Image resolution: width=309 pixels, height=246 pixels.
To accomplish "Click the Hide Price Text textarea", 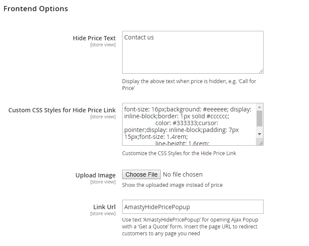I will click(x=192, y=52).
